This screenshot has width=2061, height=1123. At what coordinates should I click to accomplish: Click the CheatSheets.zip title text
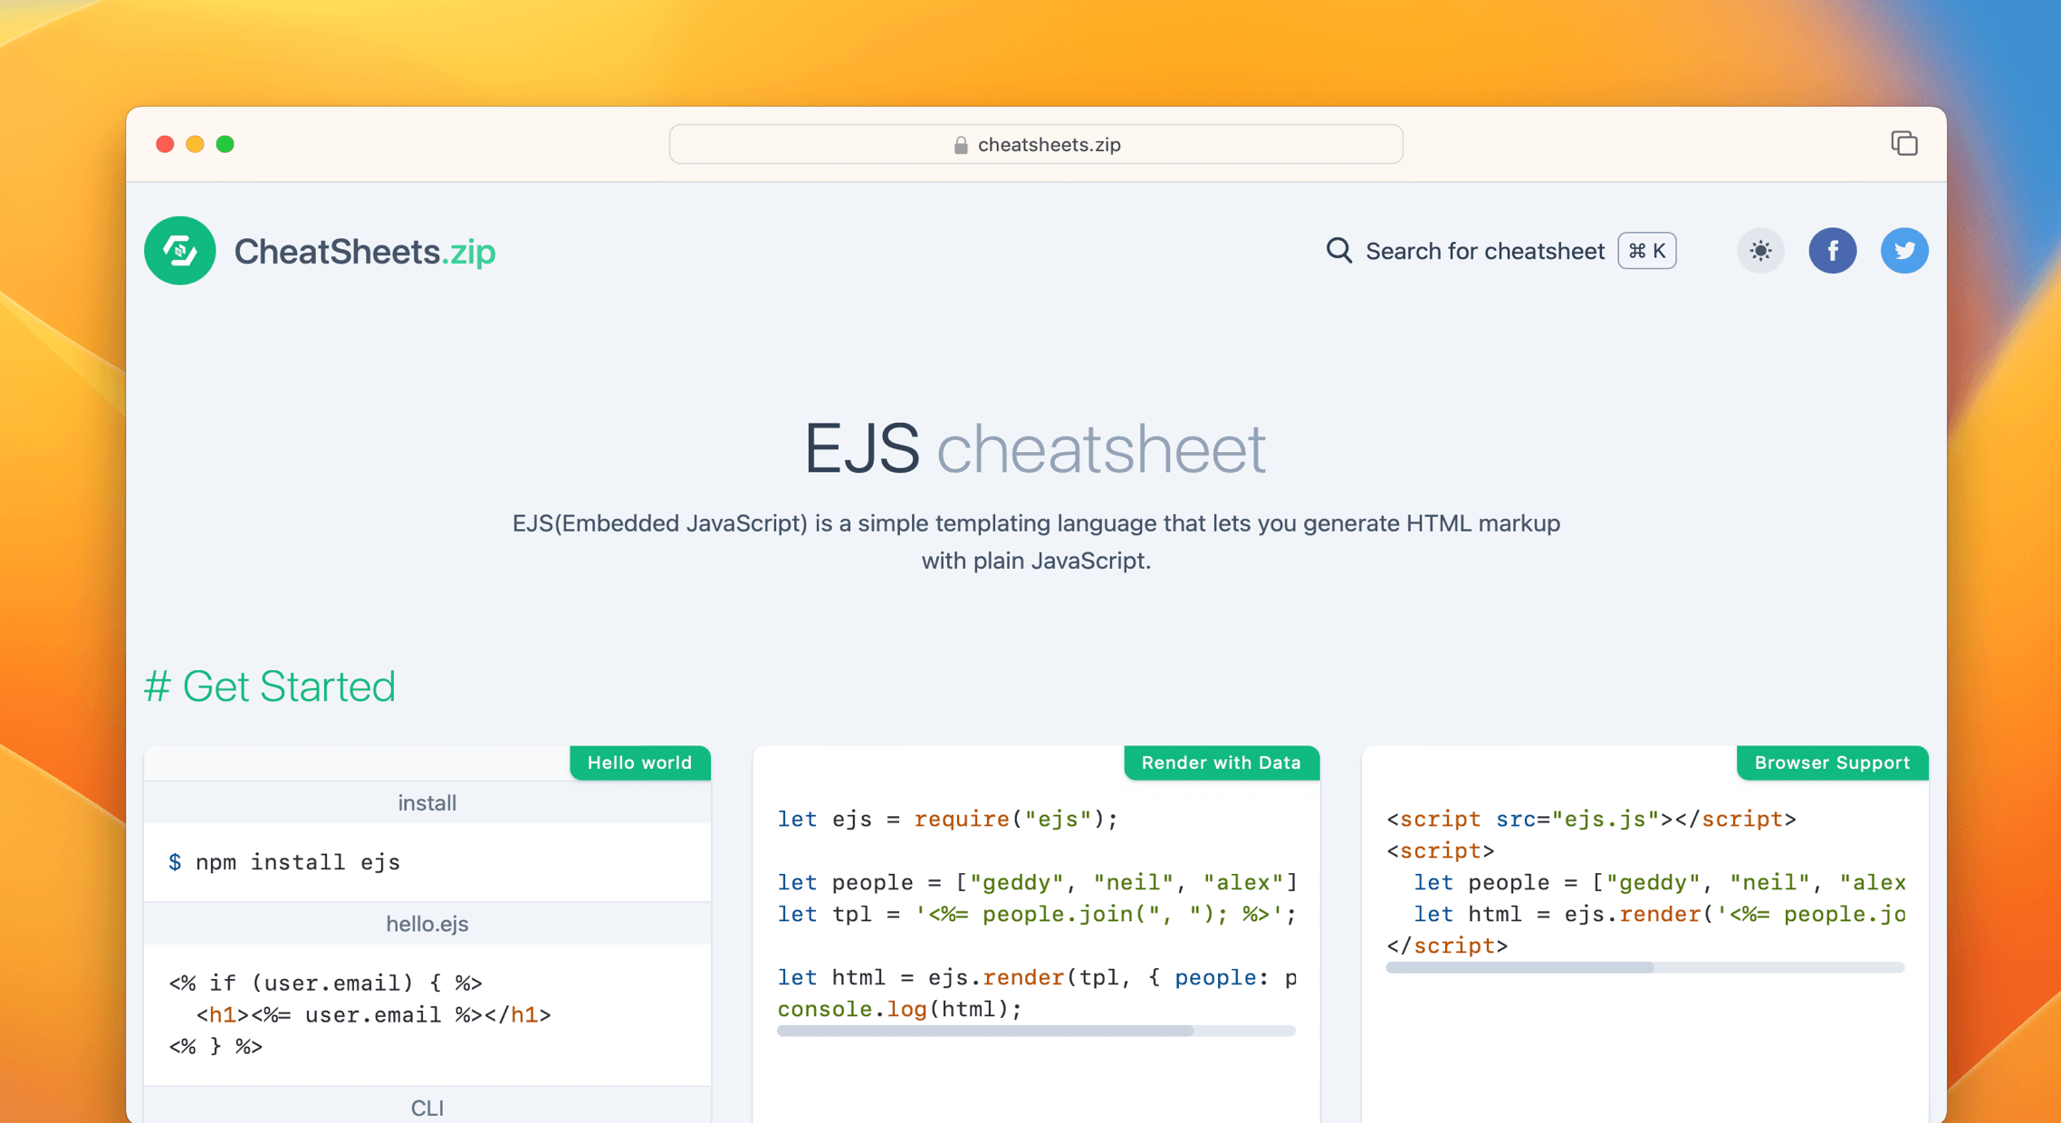click(364, 251)
